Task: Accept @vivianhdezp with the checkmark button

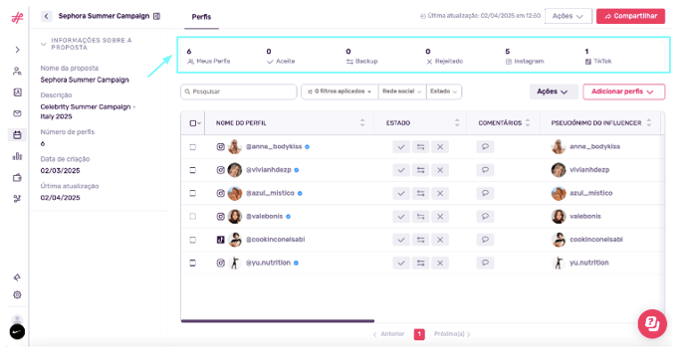Action: (401, 170)
